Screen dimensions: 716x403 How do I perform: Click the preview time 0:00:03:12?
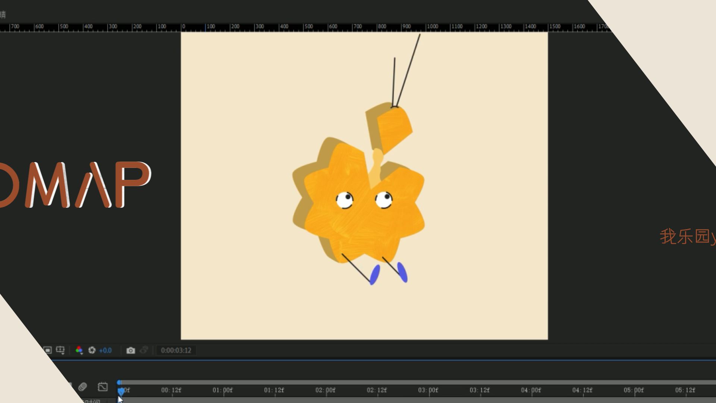(x=176, y=350)
